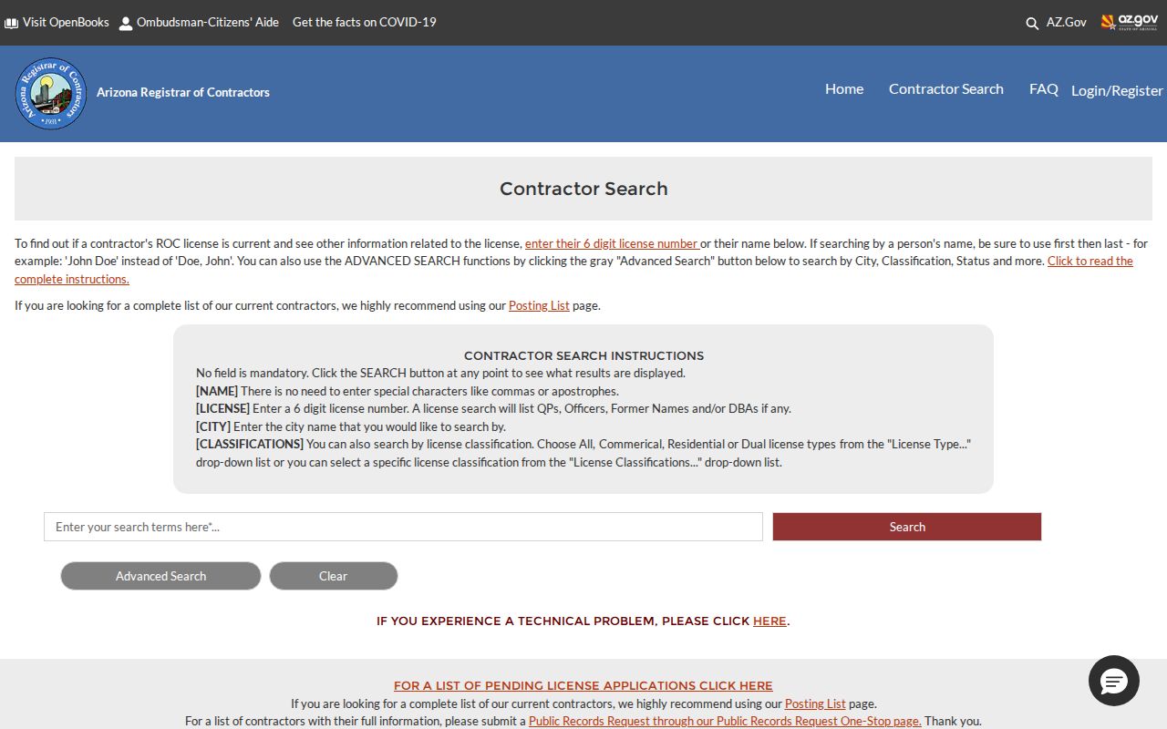This screenshot has width=1167, height=729.
Task: Open Get the facts on COVID-19
Action: click(x=365, y=22)
